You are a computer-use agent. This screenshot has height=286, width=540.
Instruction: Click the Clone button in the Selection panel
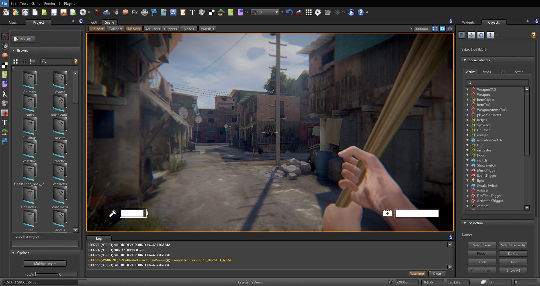[513, 262]
